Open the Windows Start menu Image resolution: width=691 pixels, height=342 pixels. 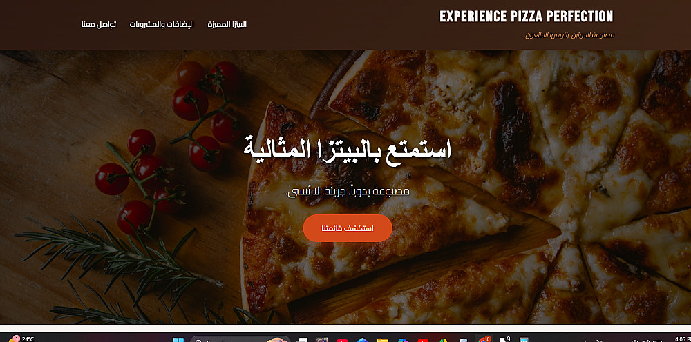[x=178, y=340]
